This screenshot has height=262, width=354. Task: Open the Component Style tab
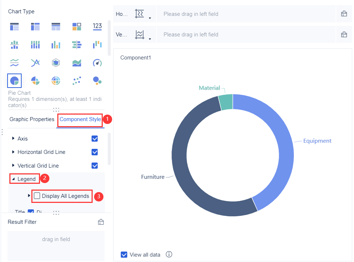[x=80, y=119]
